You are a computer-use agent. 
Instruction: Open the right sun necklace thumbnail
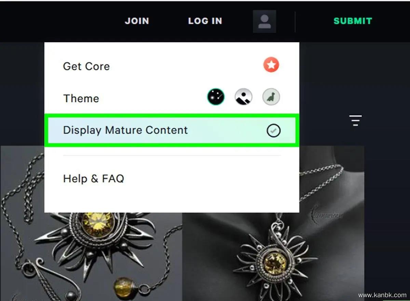click(273, 223)
